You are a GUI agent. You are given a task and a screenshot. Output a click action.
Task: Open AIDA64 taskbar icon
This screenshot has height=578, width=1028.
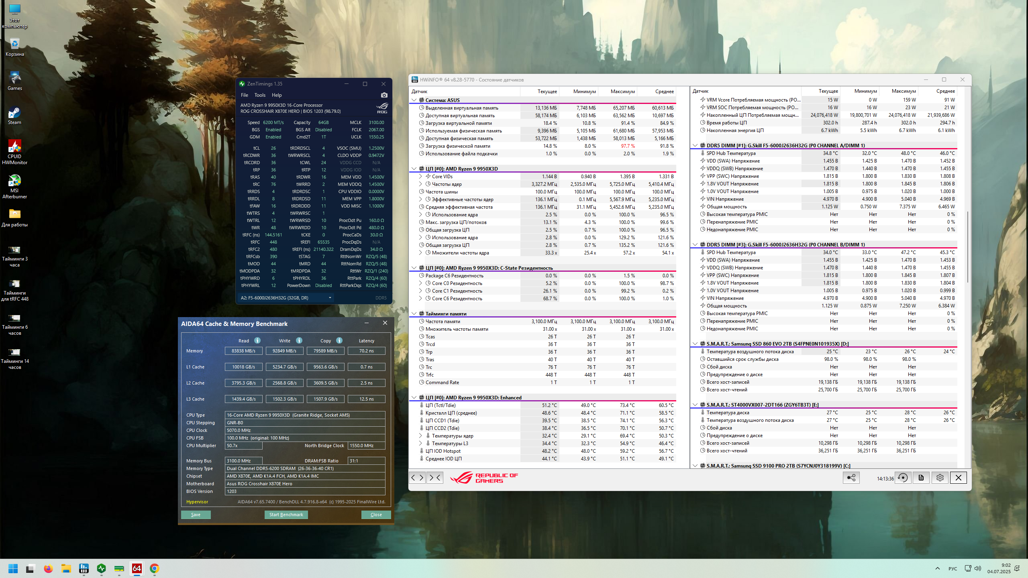pyautogui.click(x=137, y=568)
